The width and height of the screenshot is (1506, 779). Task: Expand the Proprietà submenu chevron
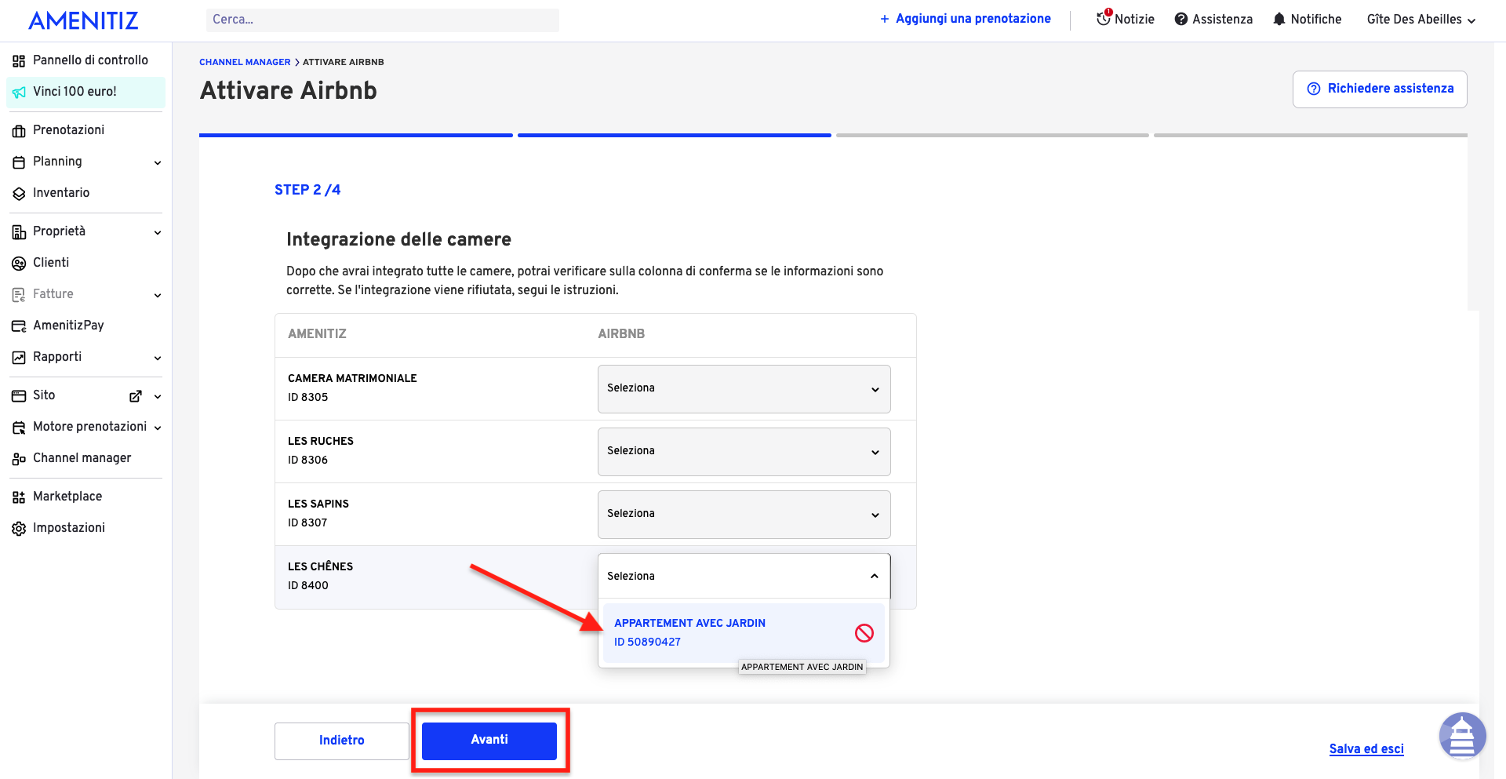[158, 232]
